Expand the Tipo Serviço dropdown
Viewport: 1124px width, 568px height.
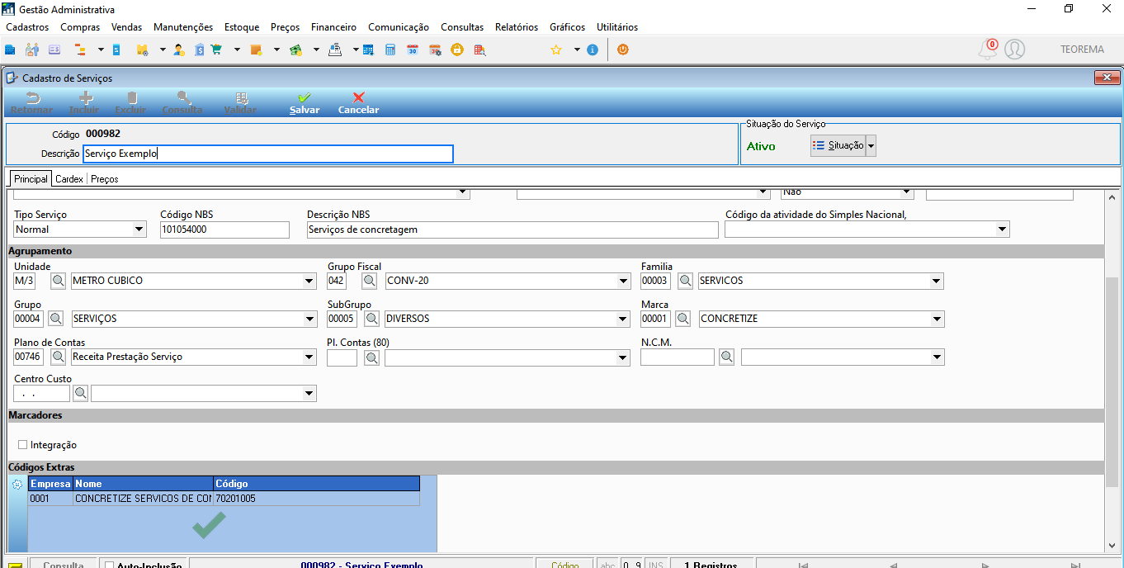click(x=139, y=230)
